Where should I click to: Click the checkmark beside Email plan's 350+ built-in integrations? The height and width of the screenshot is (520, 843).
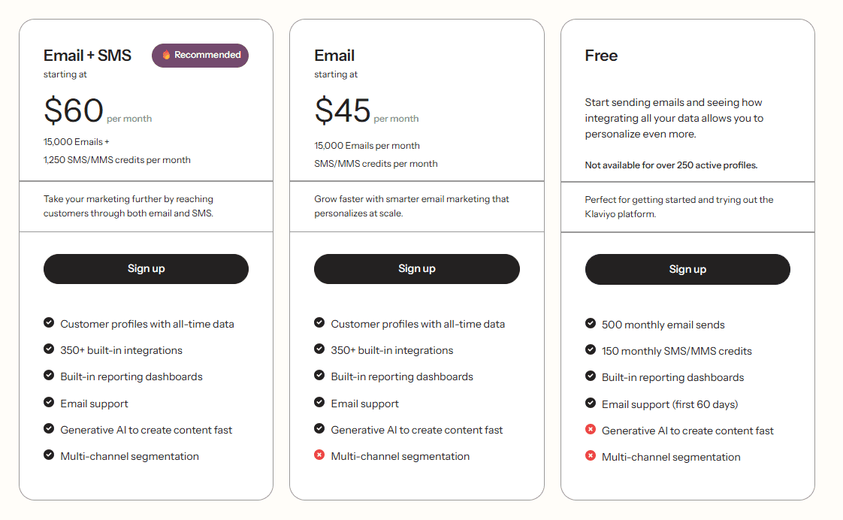[319, 349]
